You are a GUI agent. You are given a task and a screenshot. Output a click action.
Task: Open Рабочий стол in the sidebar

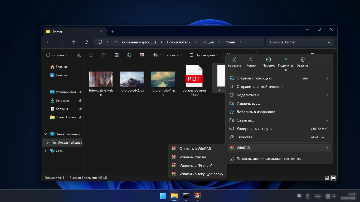click(x=63, y=92)
